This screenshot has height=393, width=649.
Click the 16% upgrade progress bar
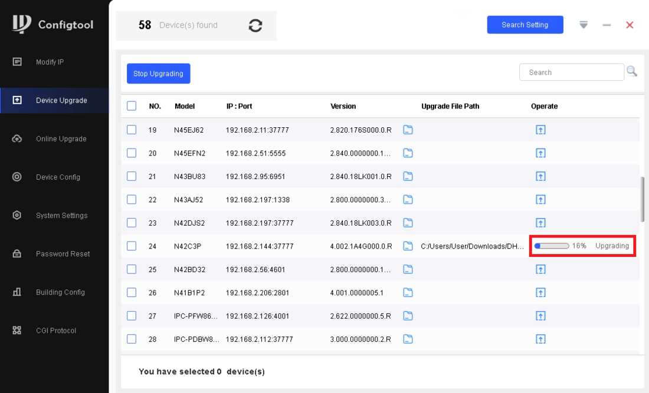pos(552,246)
